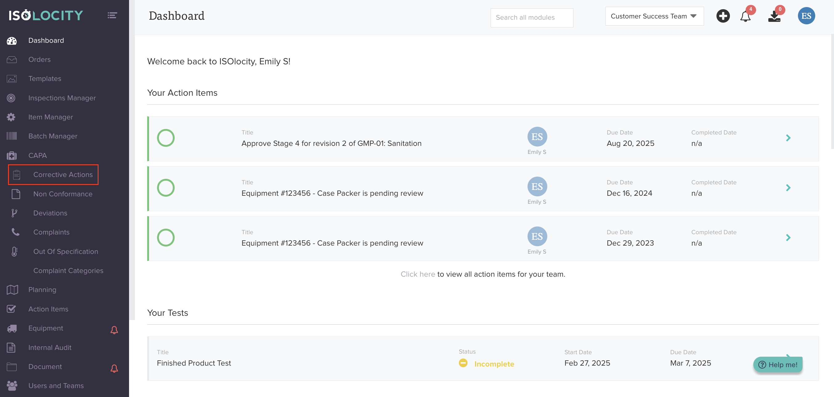Click the Document alert bell icon
This screenshot has height=397, width=834.
pyautogui.click(x=114, y=368)
